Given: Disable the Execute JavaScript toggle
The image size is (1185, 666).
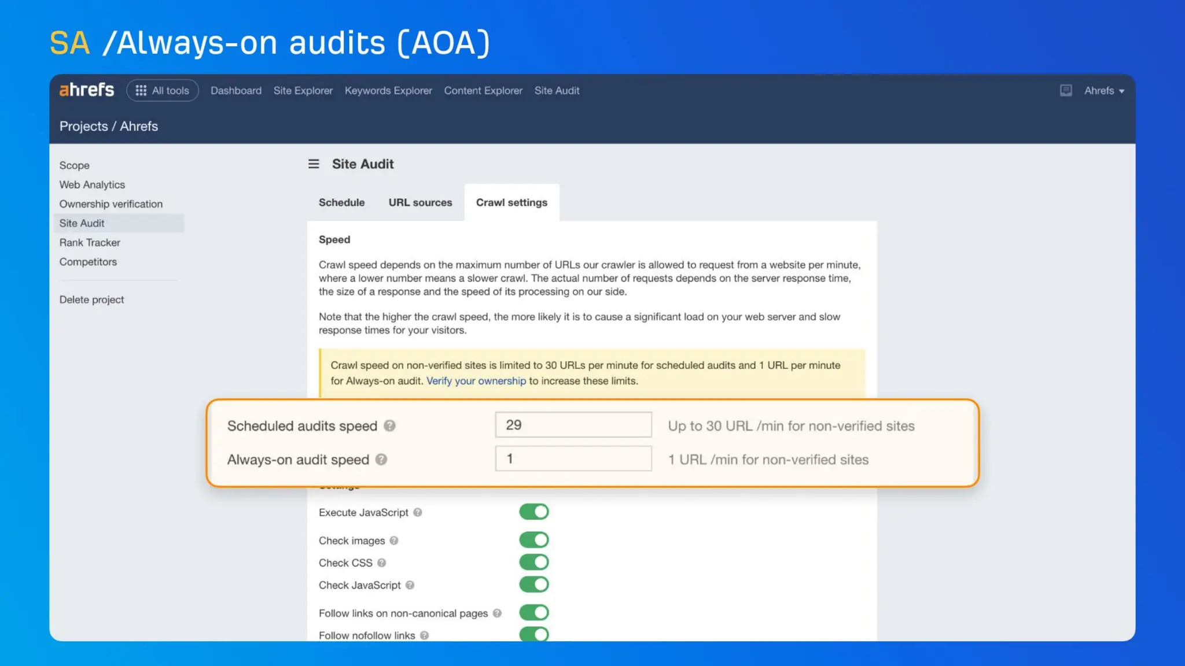Looking at the screenshot, I should tap(534, 512).
